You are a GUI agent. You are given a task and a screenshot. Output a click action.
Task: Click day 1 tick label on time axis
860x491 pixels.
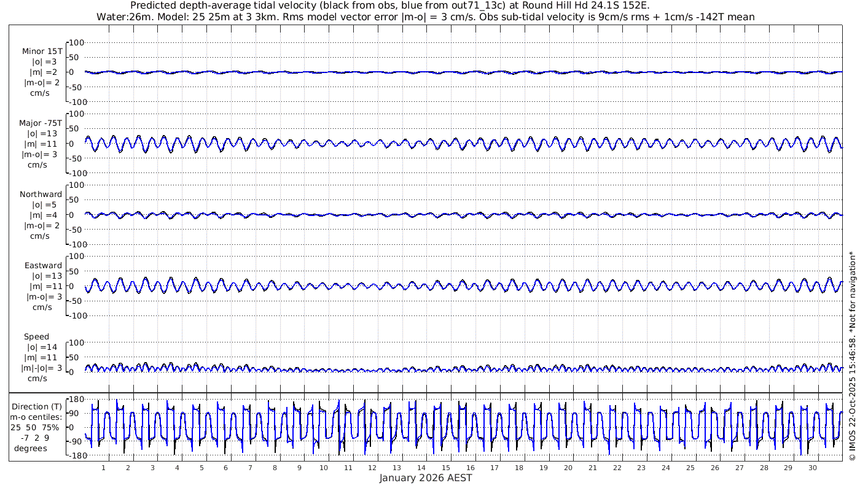click(103, 468)
